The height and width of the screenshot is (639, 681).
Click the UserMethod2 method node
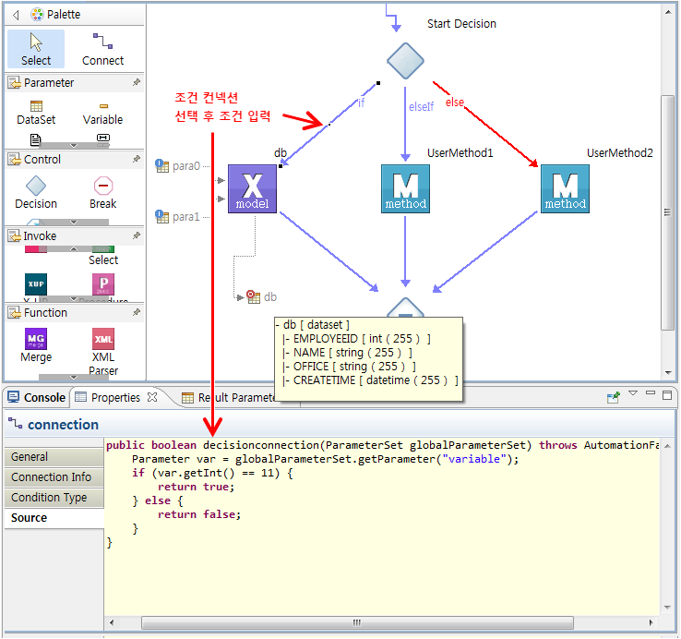[564, 188]
